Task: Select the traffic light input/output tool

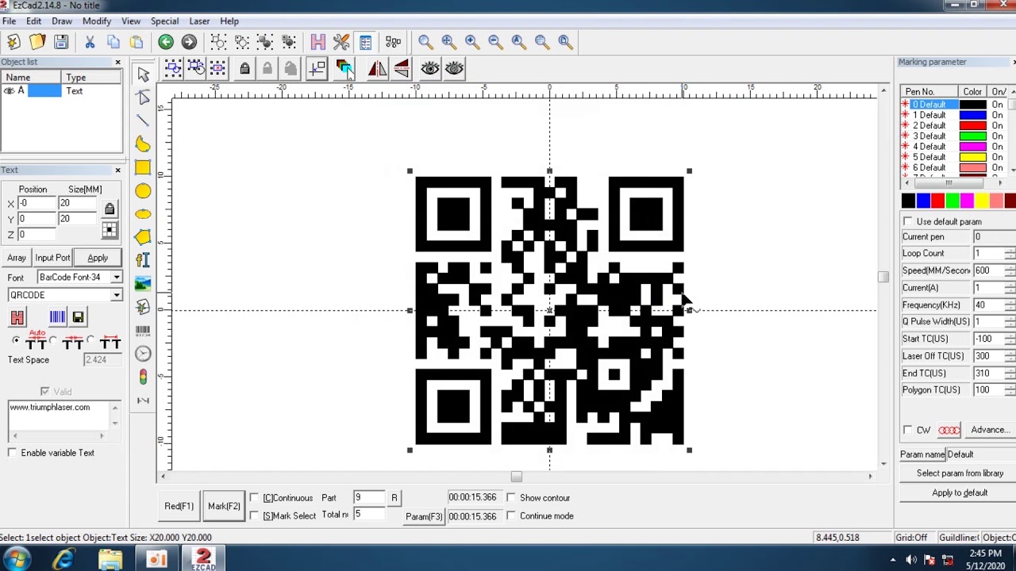Action: click(143, 377)
